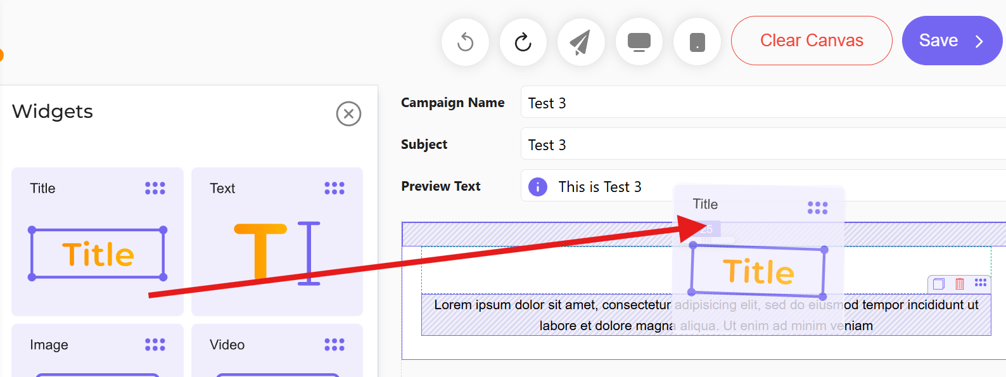1006x377 pixels.
Task: Grab the Title widget card's dots handle
Action: (155, 188)
